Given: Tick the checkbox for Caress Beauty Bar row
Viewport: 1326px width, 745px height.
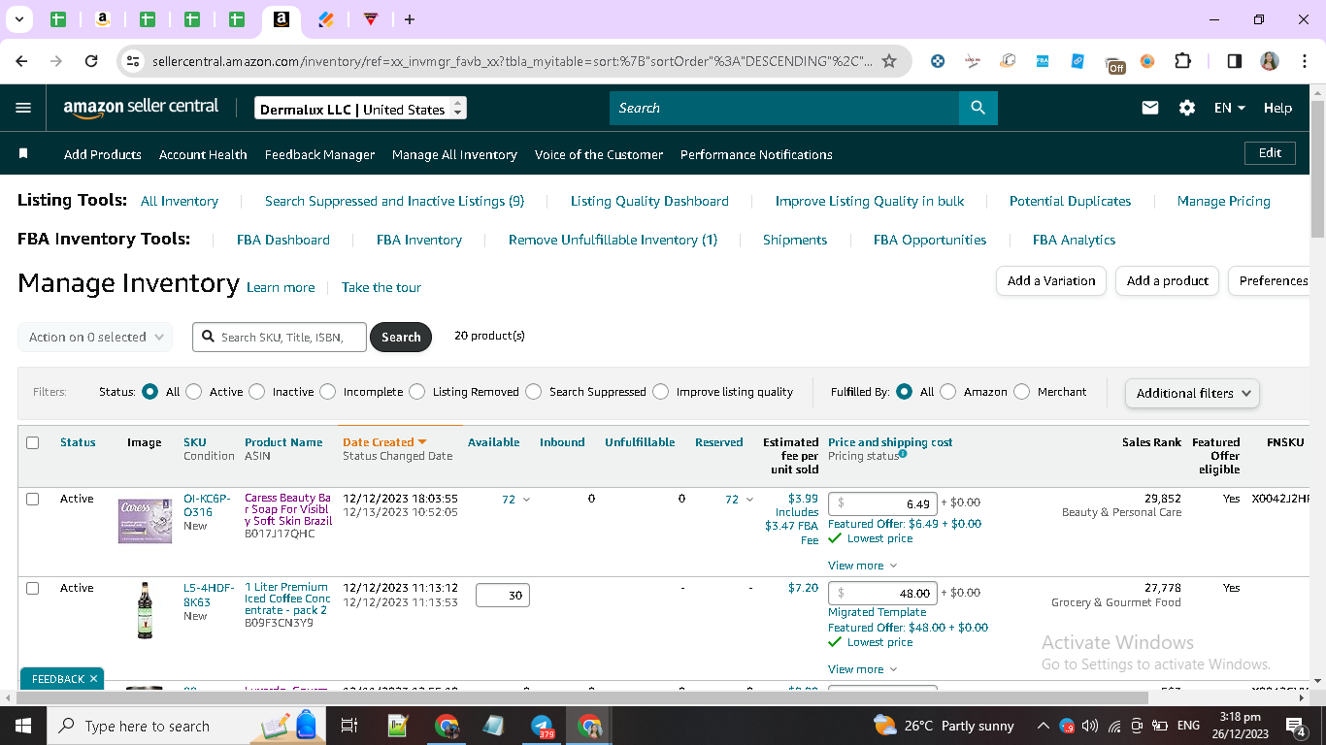Looking at the screenshot, I should [32, 499].
